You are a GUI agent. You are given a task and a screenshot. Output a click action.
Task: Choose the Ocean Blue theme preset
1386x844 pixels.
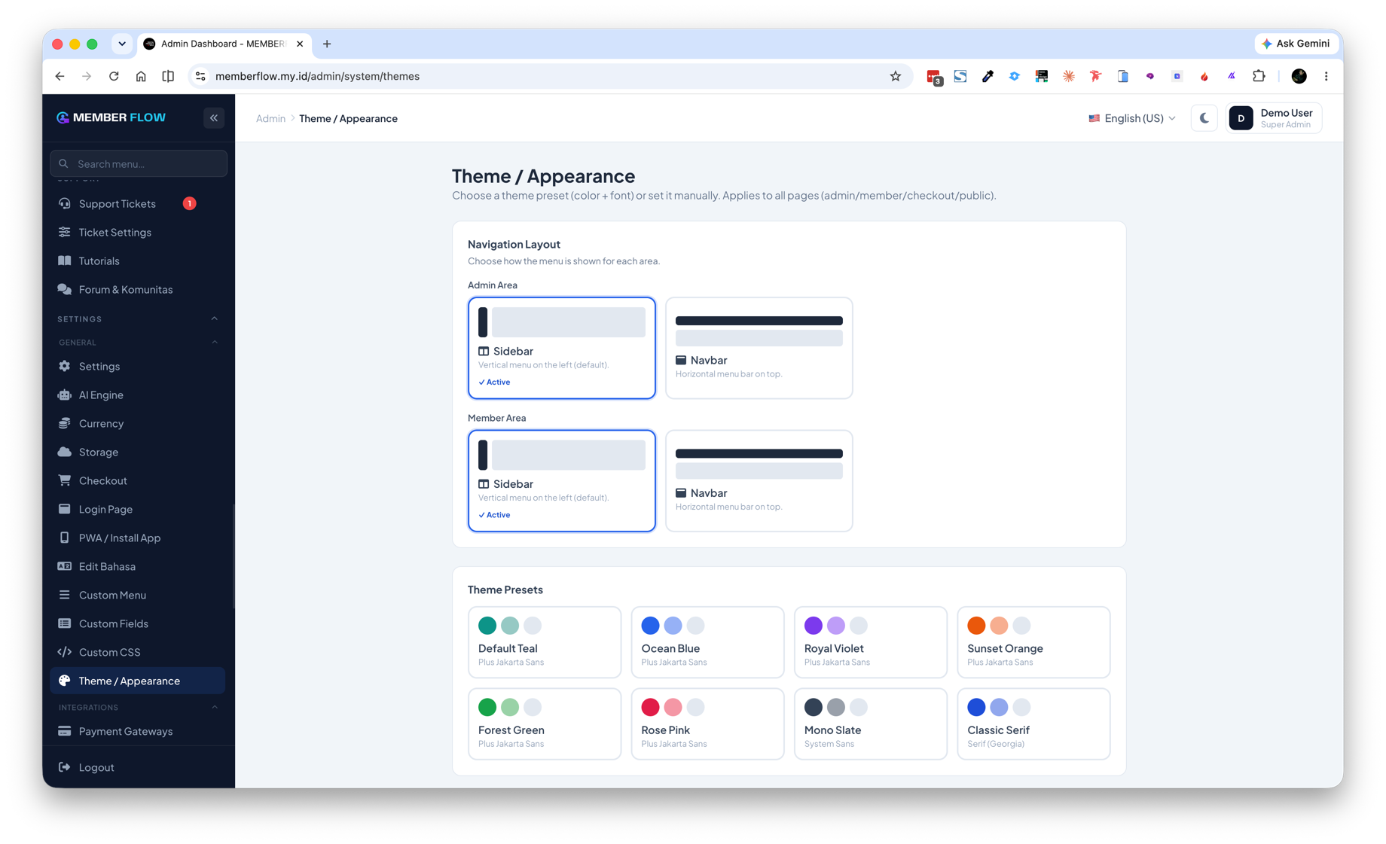[x=707, y=642]
